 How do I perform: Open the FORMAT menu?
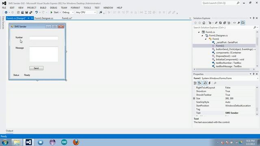pos(75,8)
